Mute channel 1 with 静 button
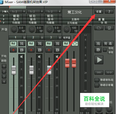 tap(22, 50)
